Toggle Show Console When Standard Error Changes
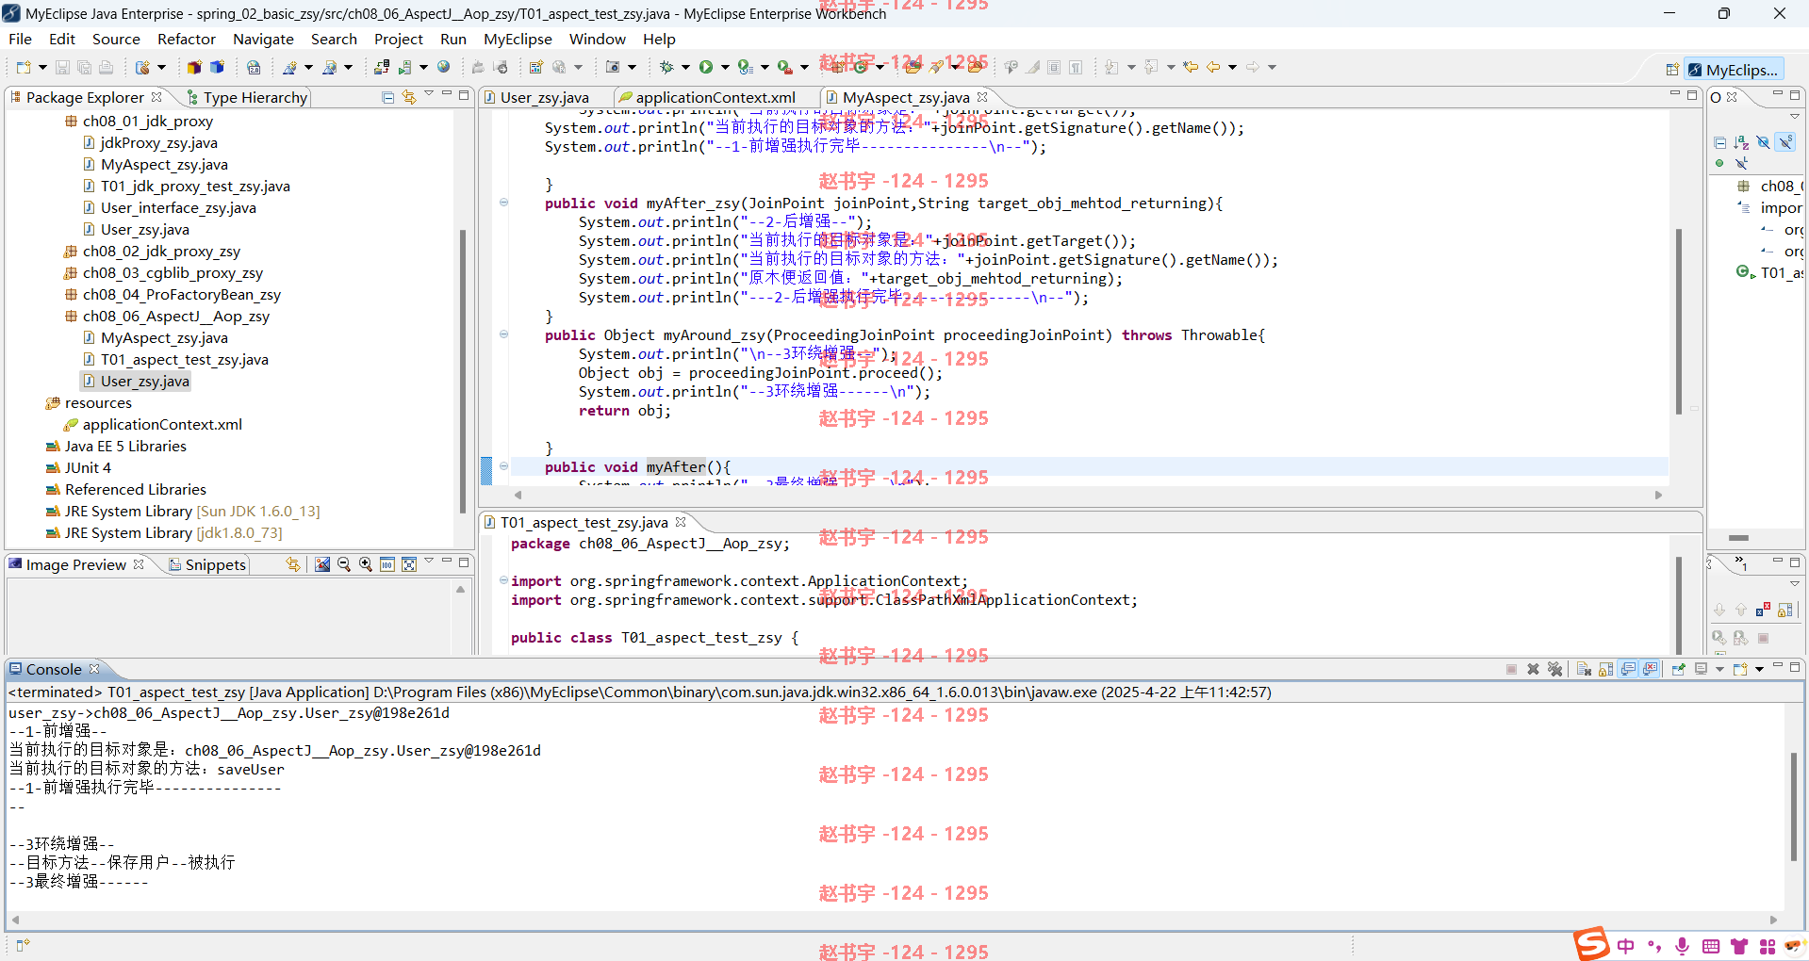The width and height of the screenshot is (1809, 961). click(1650, 669)
